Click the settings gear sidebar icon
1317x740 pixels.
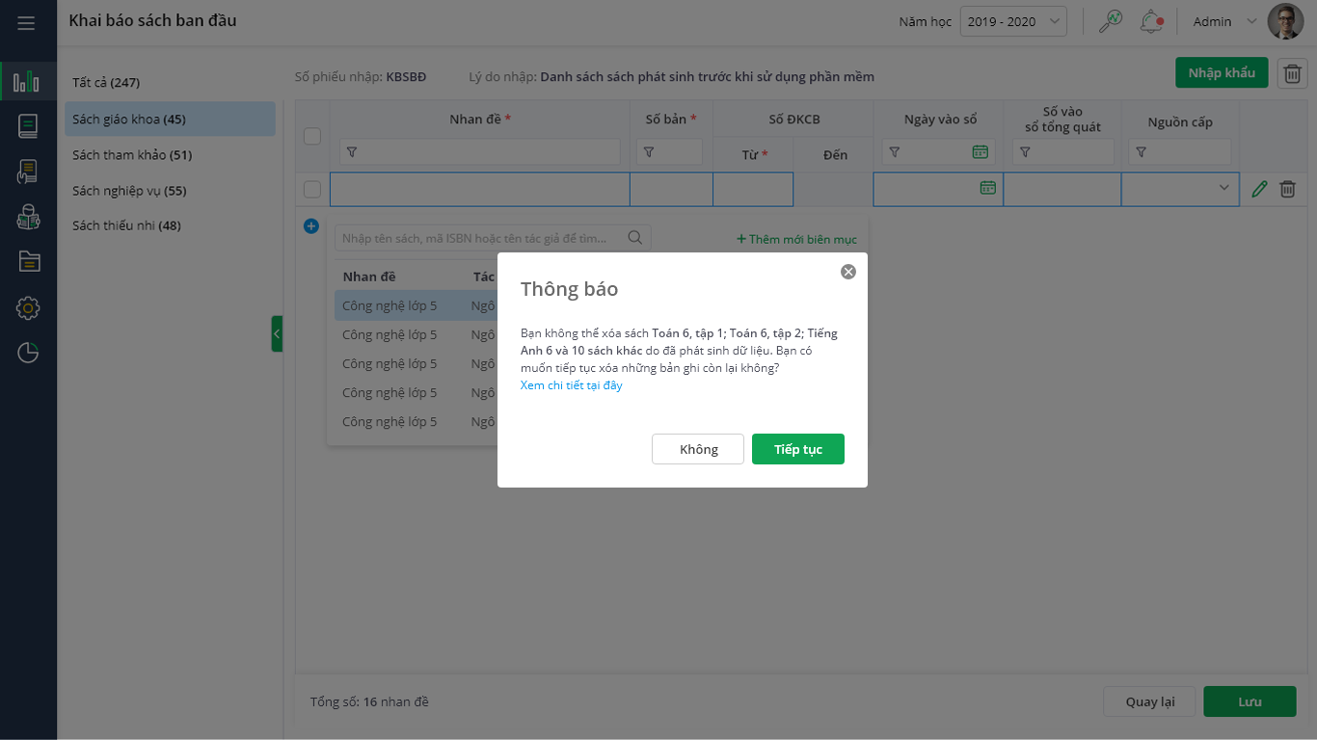[28, 308]
